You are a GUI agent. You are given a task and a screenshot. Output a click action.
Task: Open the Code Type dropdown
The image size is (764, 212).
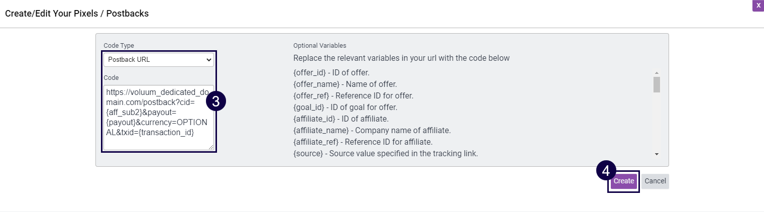[158, 60]
